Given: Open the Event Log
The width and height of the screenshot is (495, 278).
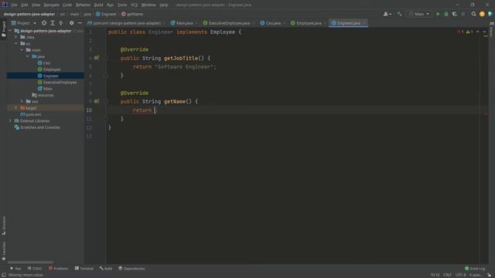Looking at the screenshot, I should pyautogui.click(x=475, y=269).
